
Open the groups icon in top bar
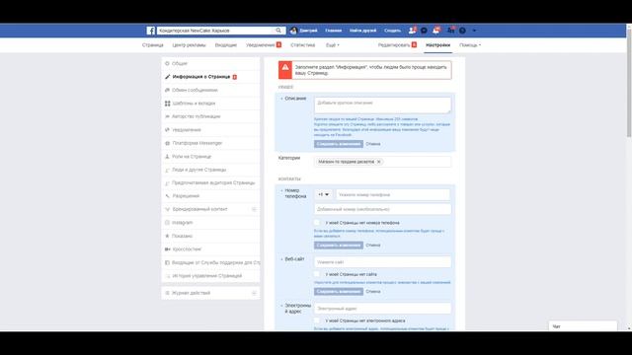coord(450,31)
